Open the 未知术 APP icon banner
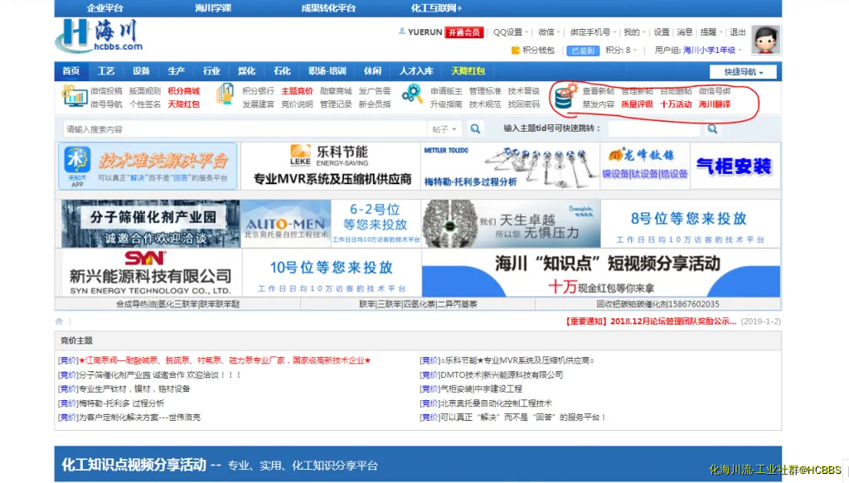Image resolution: width=849 pixels, height=483 pixels. click(x=77, y=166)
